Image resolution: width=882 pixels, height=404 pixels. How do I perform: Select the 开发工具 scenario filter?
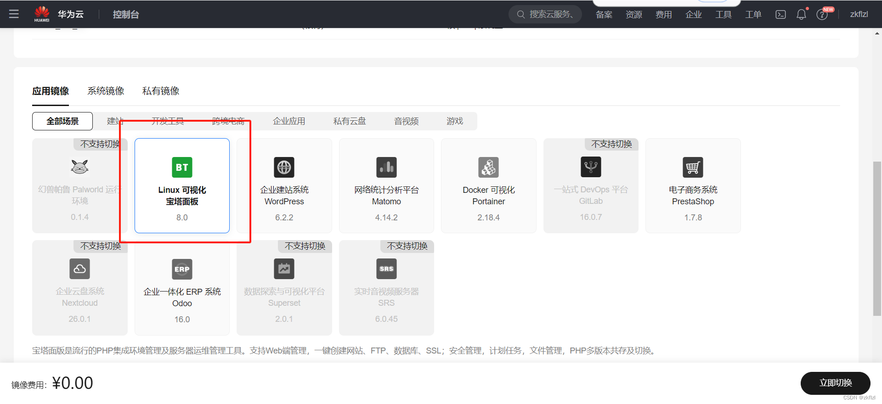(168, 121)
